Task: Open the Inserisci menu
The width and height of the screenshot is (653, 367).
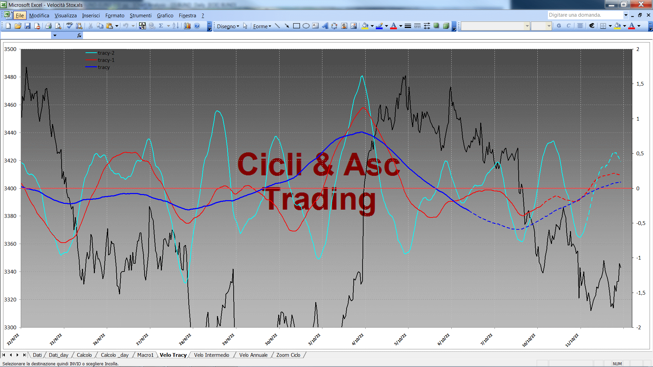Action: click(91, 15)
